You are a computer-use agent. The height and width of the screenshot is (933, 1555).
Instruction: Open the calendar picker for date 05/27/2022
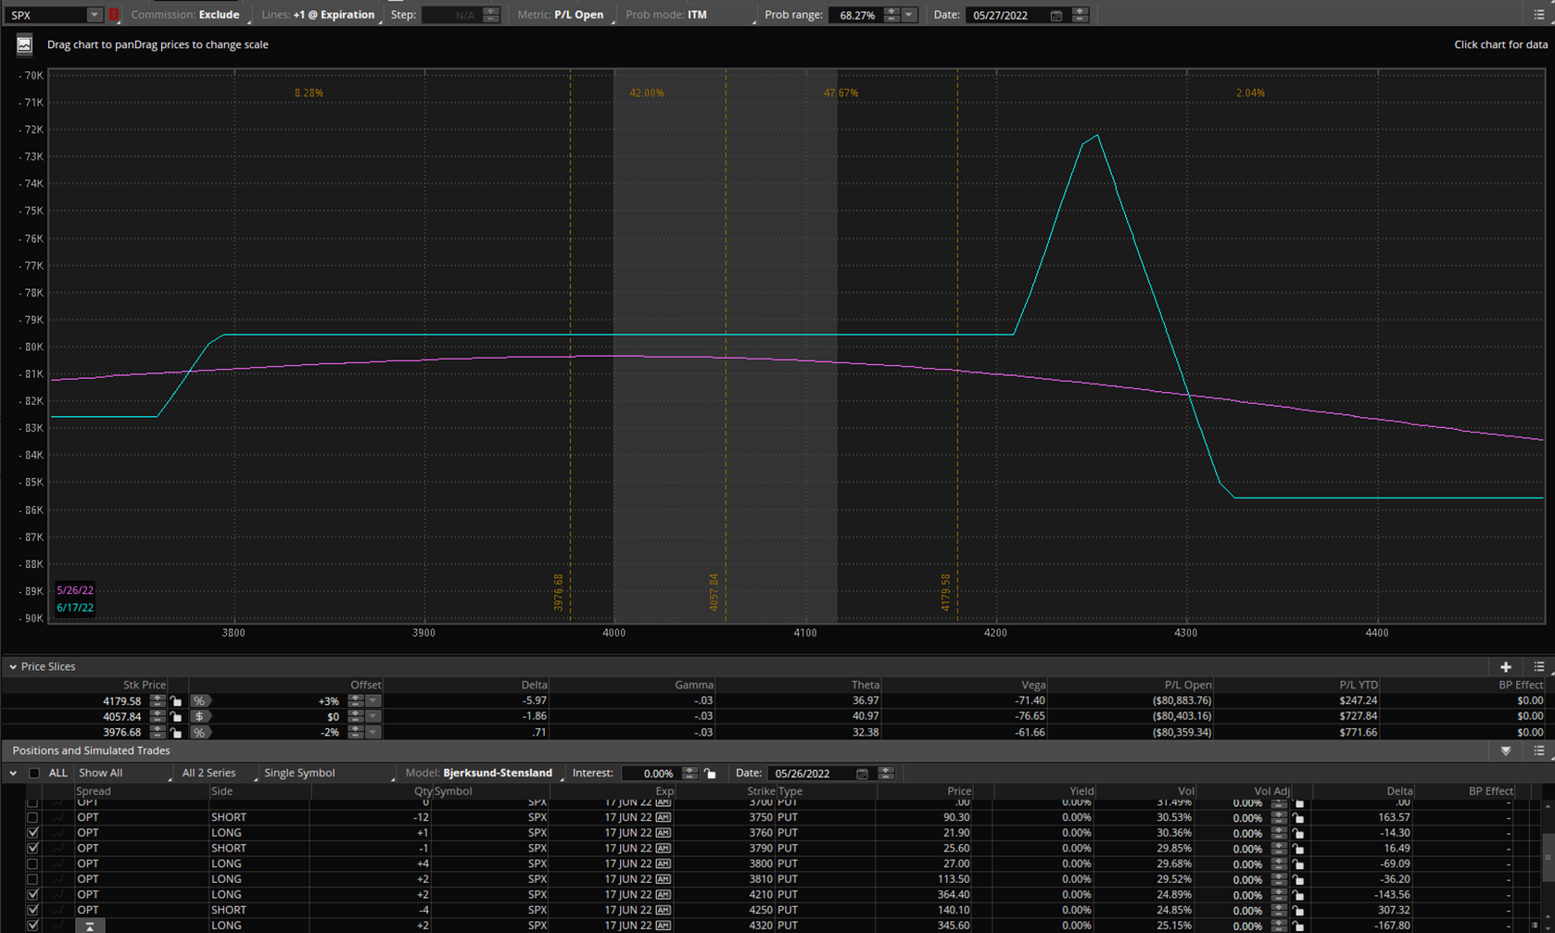click(1056, 16)
